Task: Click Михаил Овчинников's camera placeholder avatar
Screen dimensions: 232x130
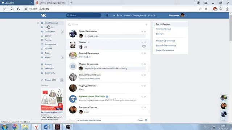Action: [x=73, y=66]
